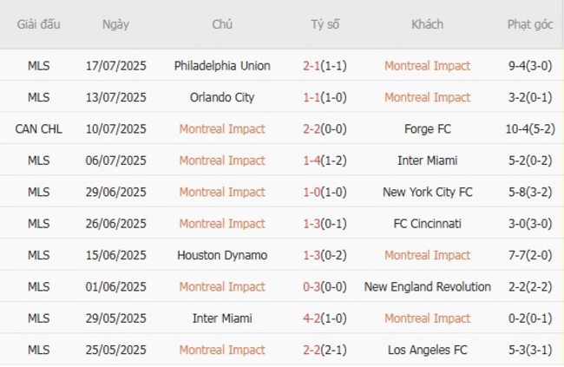Screen dimensions: 564x367
Task: Open the 1-4(1-2) score against Inter Miami
Action: 325,161
